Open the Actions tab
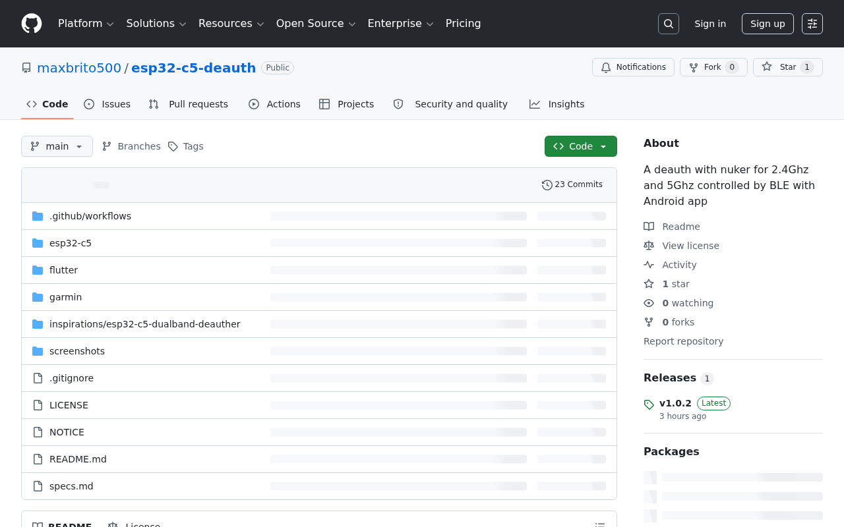 (274, 104)
